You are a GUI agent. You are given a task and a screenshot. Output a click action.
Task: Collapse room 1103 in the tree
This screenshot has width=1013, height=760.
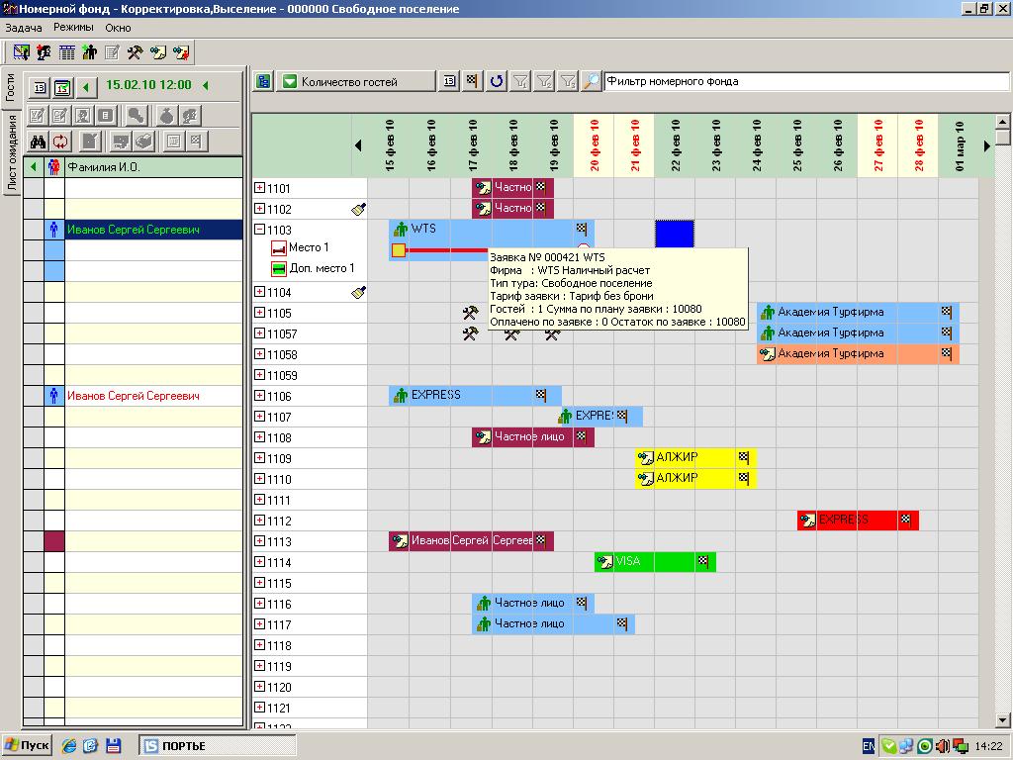click(x=260, y=230)
